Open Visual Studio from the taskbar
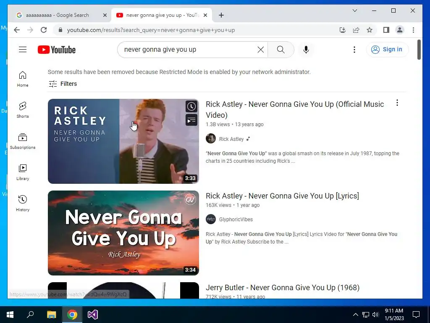430x323 pixels. tap(93, 315)
